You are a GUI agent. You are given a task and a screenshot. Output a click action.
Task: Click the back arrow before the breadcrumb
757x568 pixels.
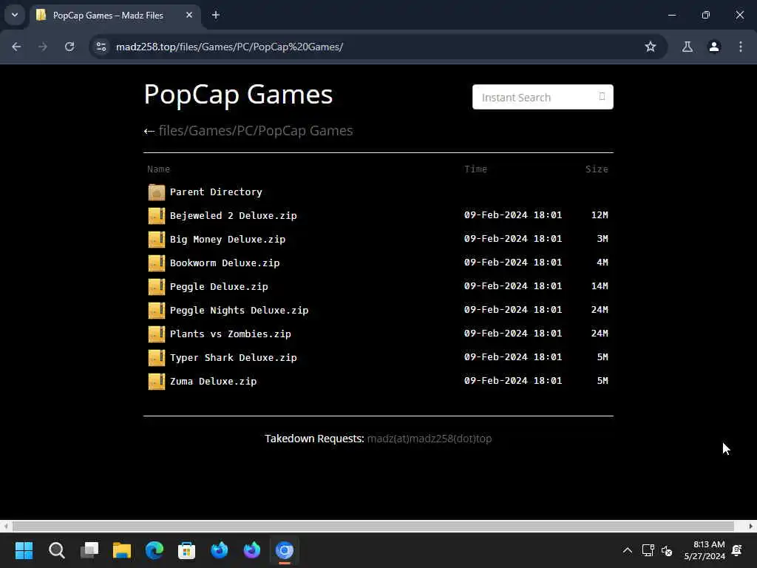(x=149, y=132)
